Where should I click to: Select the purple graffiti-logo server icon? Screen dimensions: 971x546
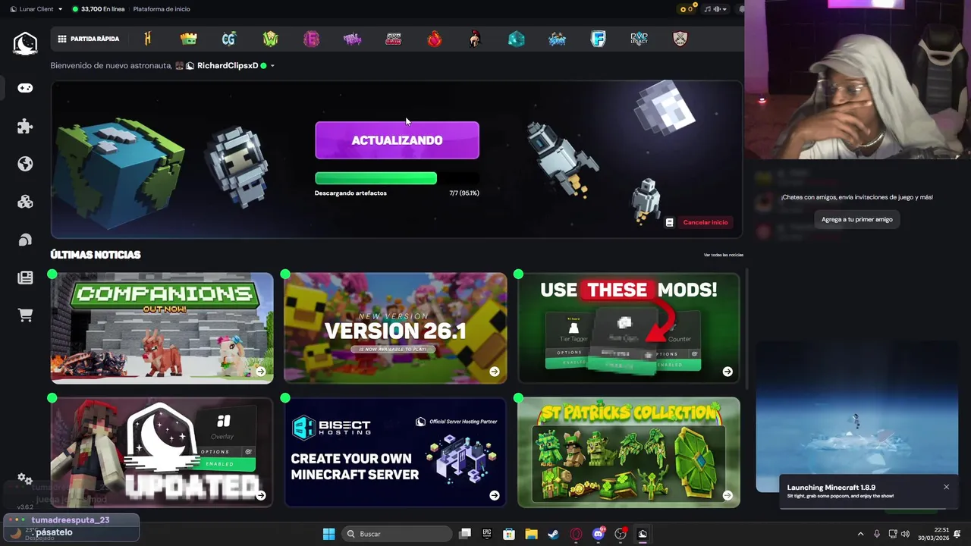pos(353,39)
